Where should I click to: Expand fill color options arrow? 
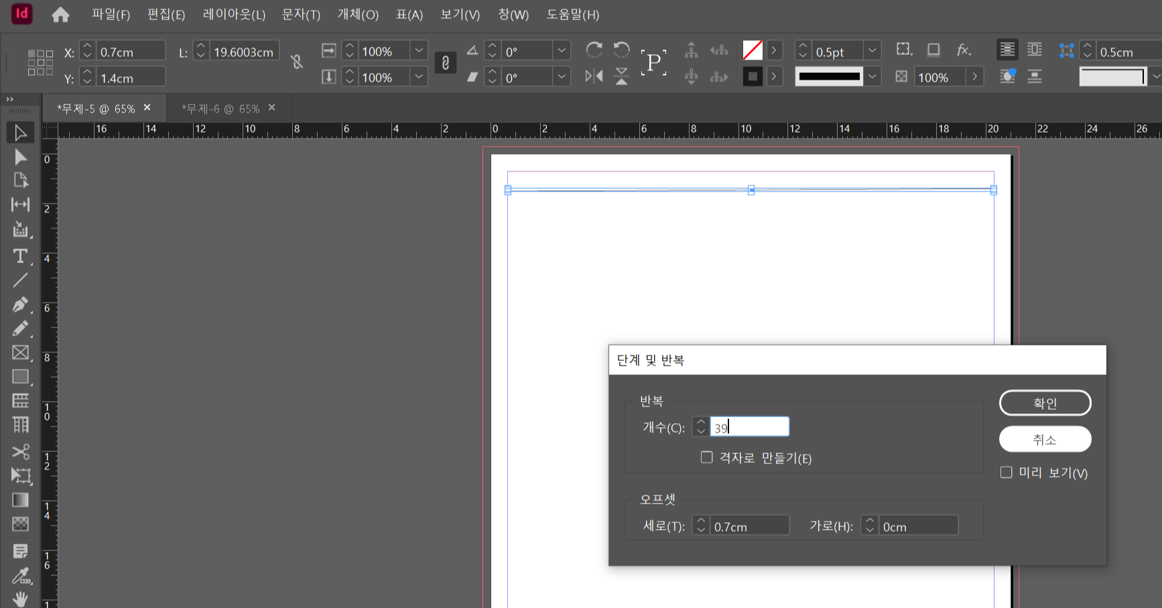(x=774, y=50)
